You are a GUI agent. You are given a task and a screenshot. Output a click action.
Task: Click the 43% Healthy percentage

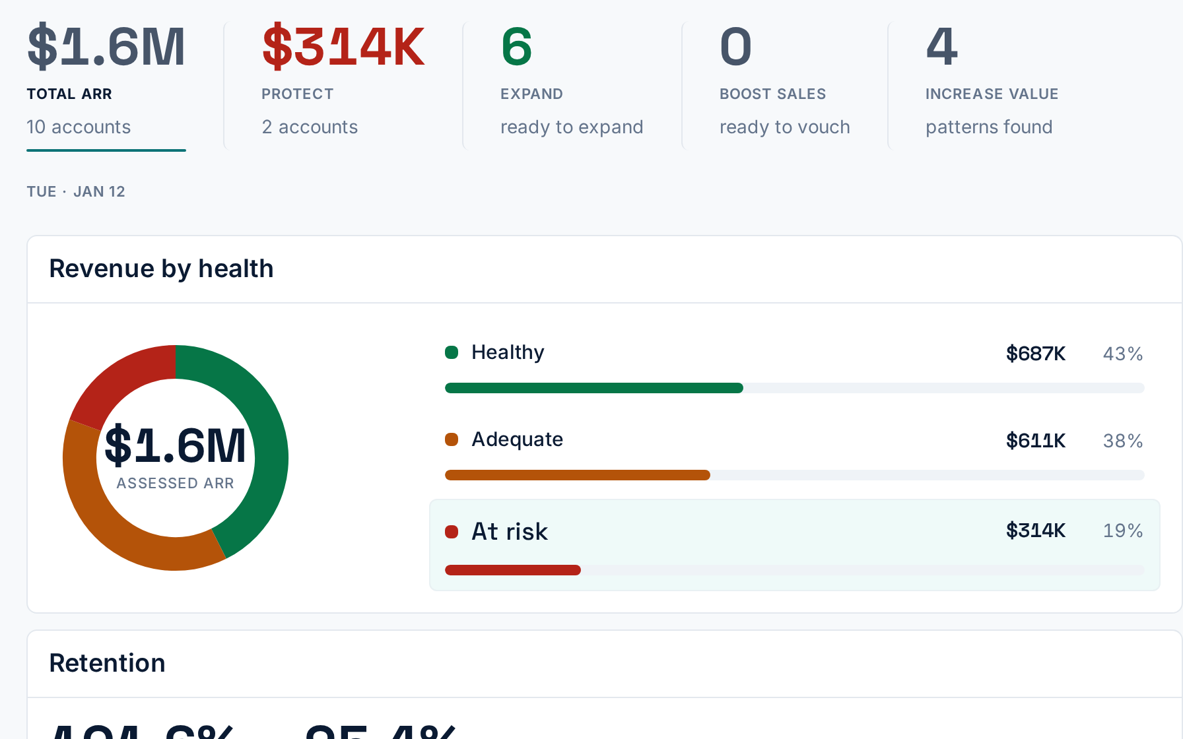(x=1123, y=354)
